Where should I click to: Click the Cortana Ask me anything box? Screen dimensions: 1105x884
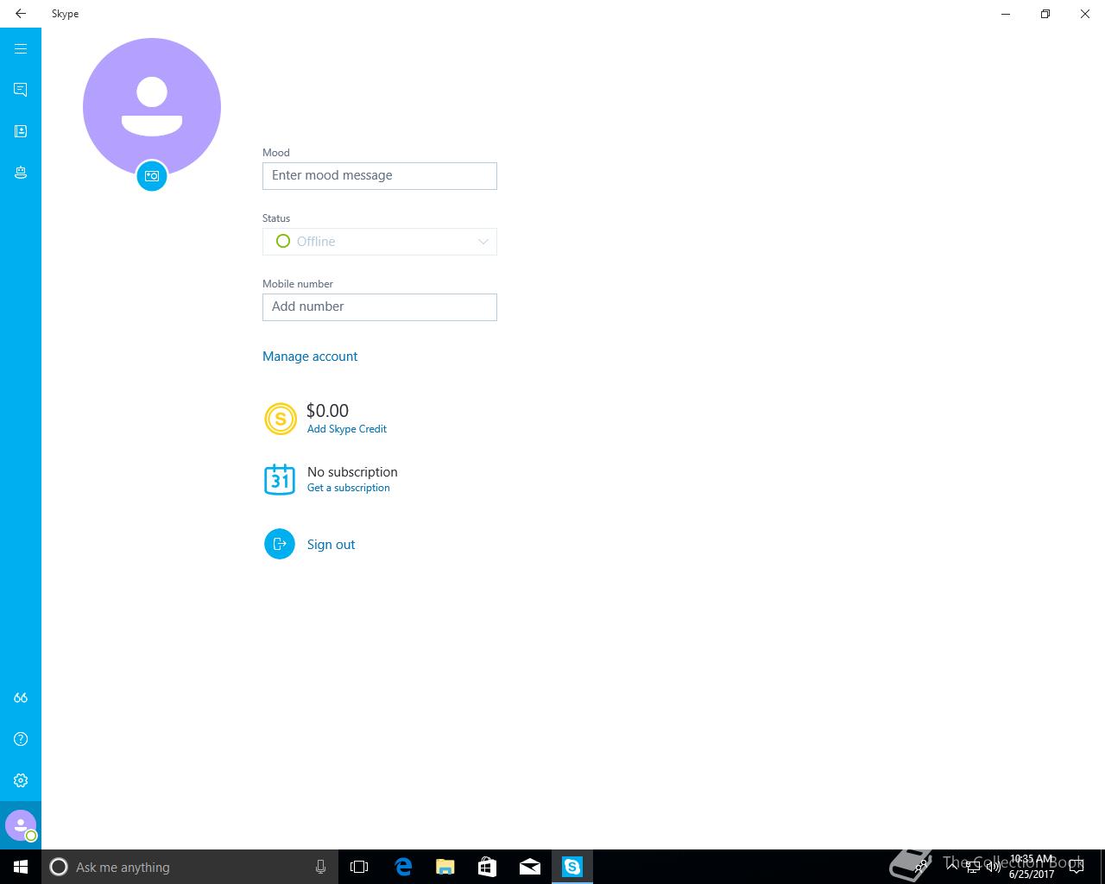point(189,867)
